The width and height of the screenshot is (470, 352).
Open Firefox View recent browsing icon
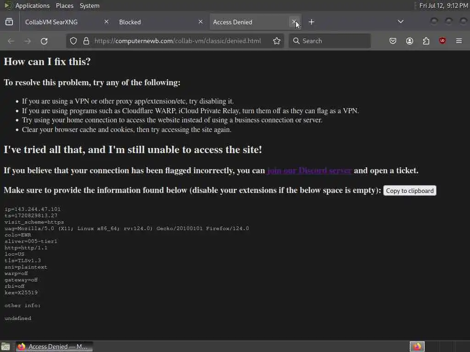pyautogui.click(x=9, y=22)
